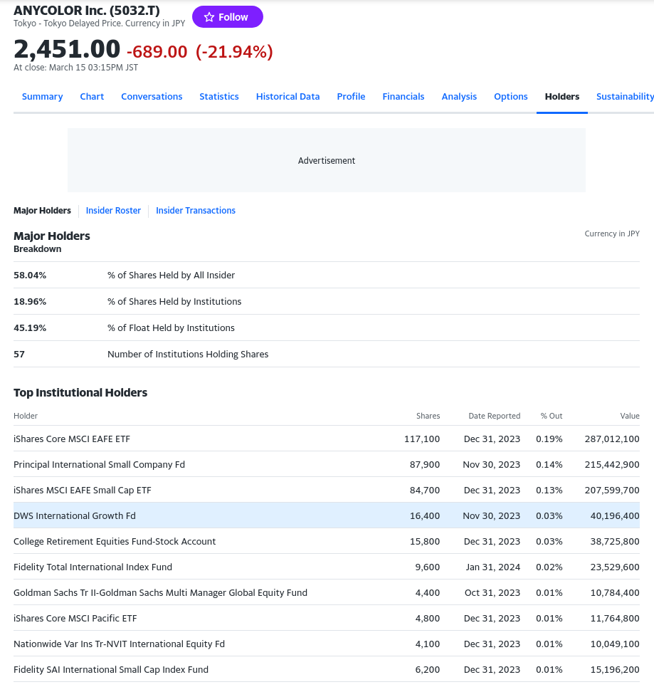Screen dimensions: 654x692
Task: Open the Historical Data tab
Action: (x=288, y=97)
